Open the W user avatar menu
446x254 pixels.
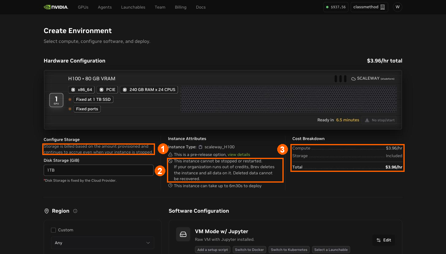click(x=398, y=7)
